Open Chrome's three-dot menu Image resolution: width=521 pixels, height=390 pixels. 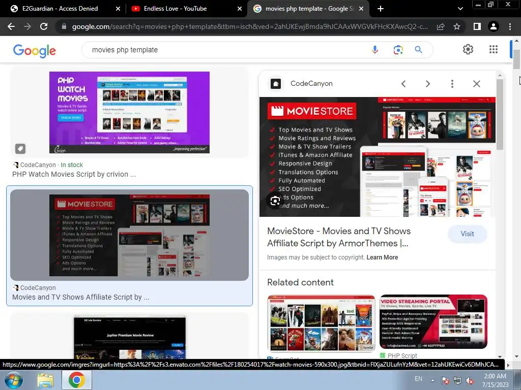point(510,26)
